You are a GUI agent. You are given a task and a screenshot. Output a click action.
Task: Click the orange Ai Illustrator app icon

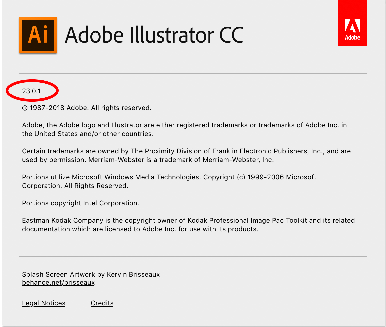point(38,35)
